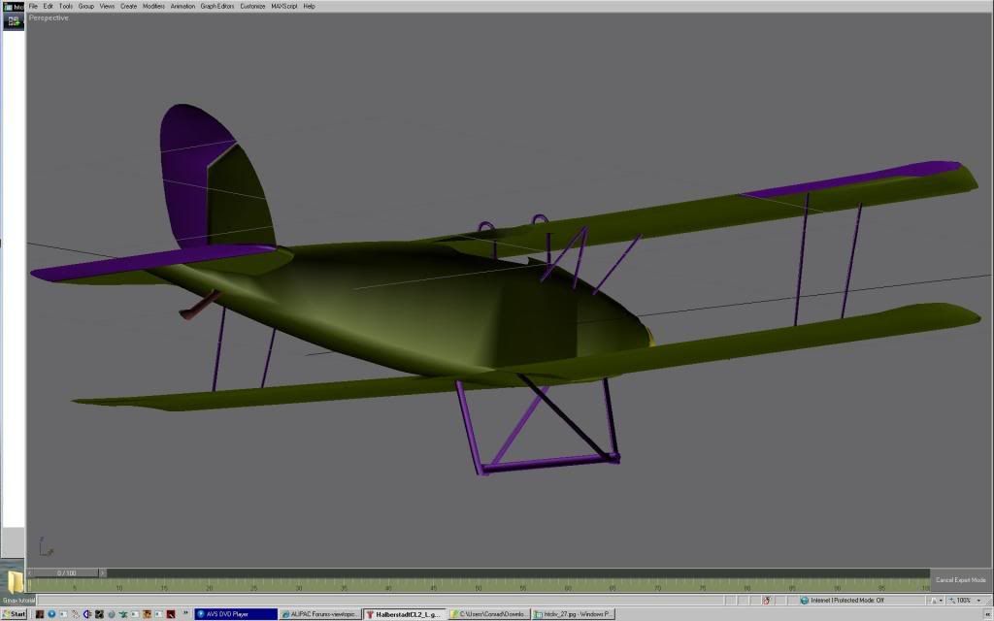Open the Modifiers menu
Viewport: 994px width, 621px height.
pyautogui.click(x=153, y=7)
